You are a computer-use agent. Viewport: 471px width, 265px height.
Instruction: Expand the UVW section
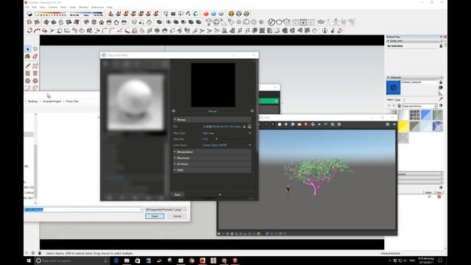(212, 170)
